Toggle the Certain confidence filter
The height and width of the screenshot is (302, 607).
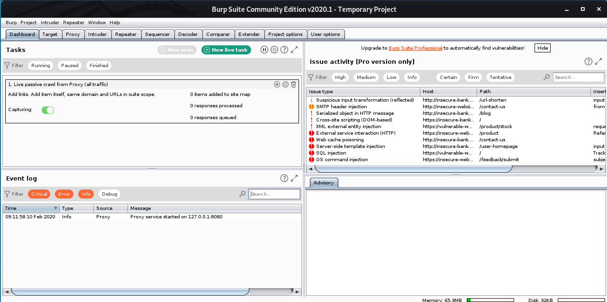[x=448, y=77]
